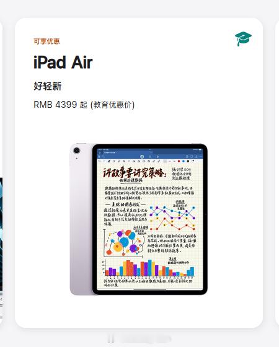Viewport: 279px width, 347px height.
Task: Click the green graduation cap education icon
Action: click(x=243, y=38)
